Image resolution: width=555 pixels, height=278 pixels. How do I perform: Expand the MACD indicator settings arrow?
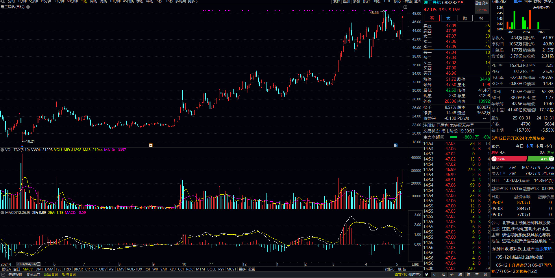coord(2,213)
